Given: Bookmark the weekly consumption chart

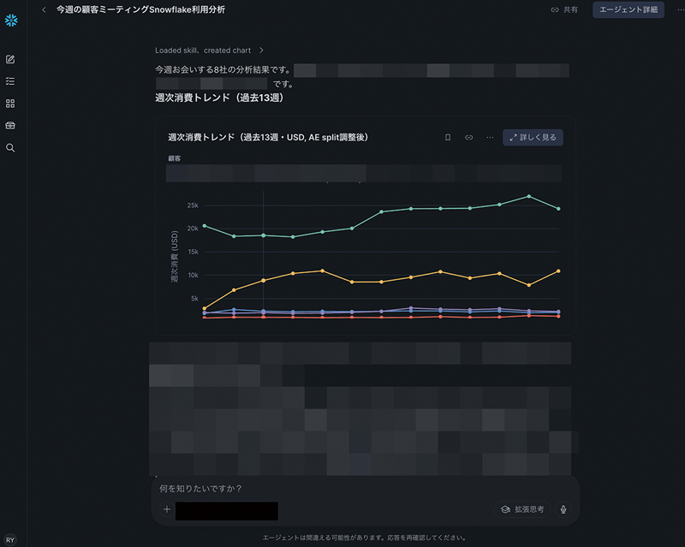Looking at the screenshot, I should coord(448,138).
